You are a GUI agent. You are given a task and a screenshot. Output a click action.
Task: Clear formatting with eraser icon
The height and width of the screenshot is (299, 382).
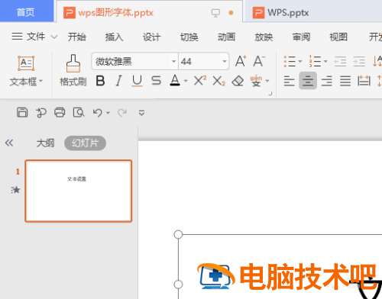pyautogui.click(x=238, y=81)
